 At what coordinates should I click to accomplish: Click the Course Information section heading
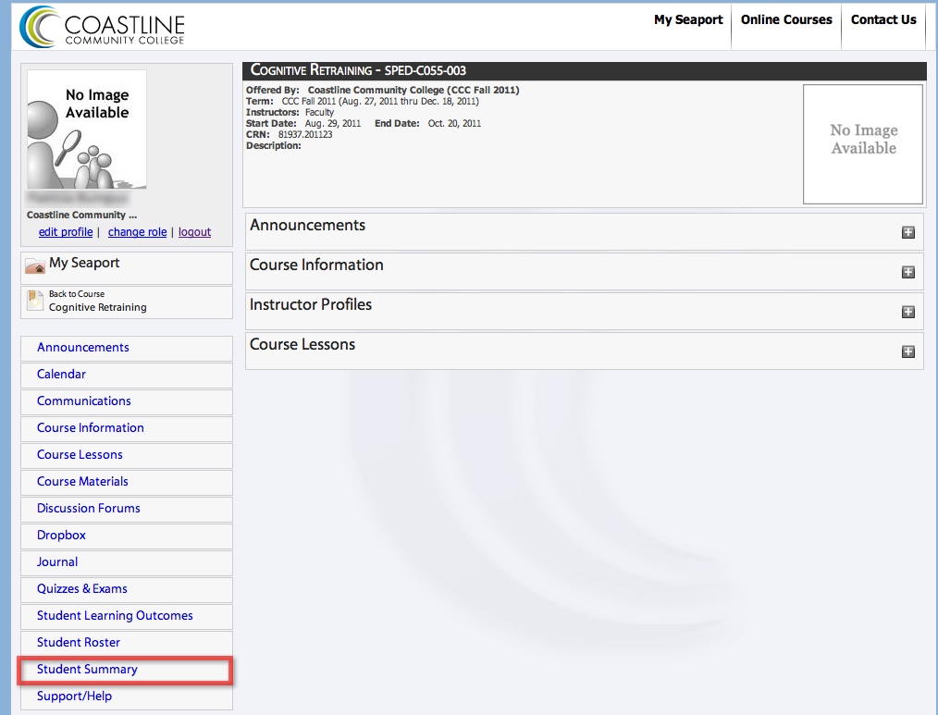click(316, 265)
